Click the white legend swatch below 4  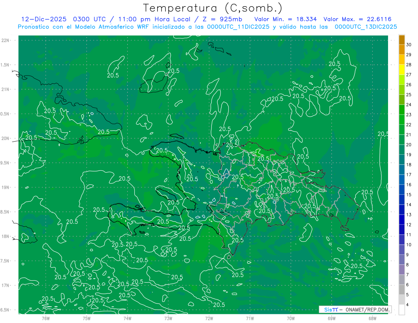click(402, 310)
